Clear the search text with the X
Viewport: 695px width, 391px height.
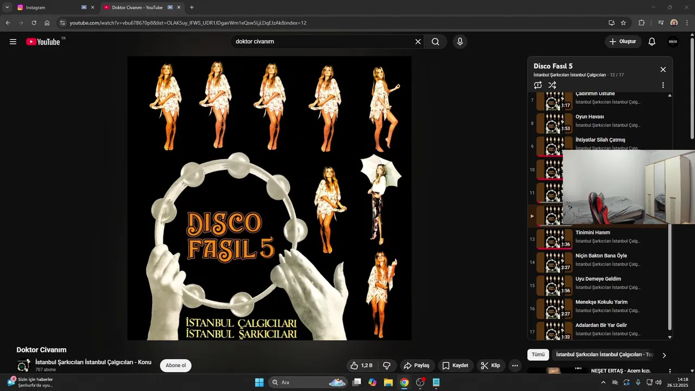click(x=418, y=42)
